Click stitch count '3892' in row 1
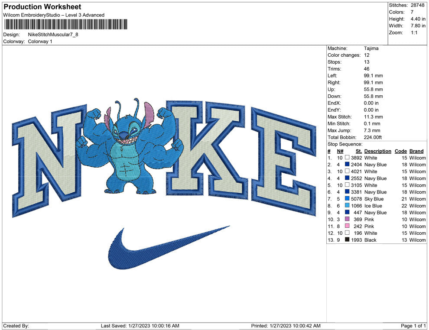429x330 pixels. (356, 158)
